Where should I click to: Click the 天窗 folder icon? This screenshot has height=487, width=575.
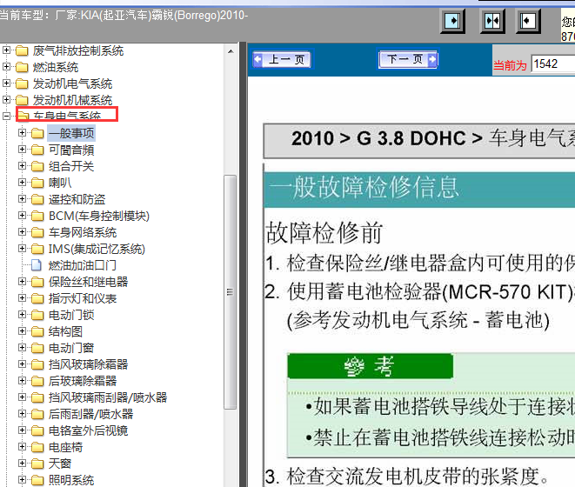pyautogui.click(x=37, y=464)
